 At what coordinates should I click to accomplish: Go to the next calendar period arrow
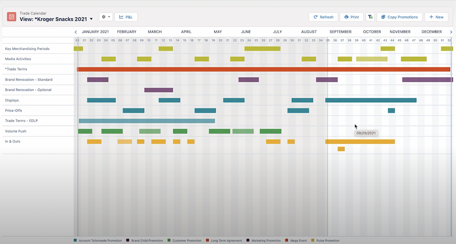click(451, 32)
